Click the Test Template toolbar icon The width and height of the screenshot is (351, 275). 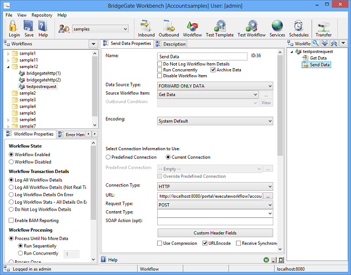coord(220,28)
